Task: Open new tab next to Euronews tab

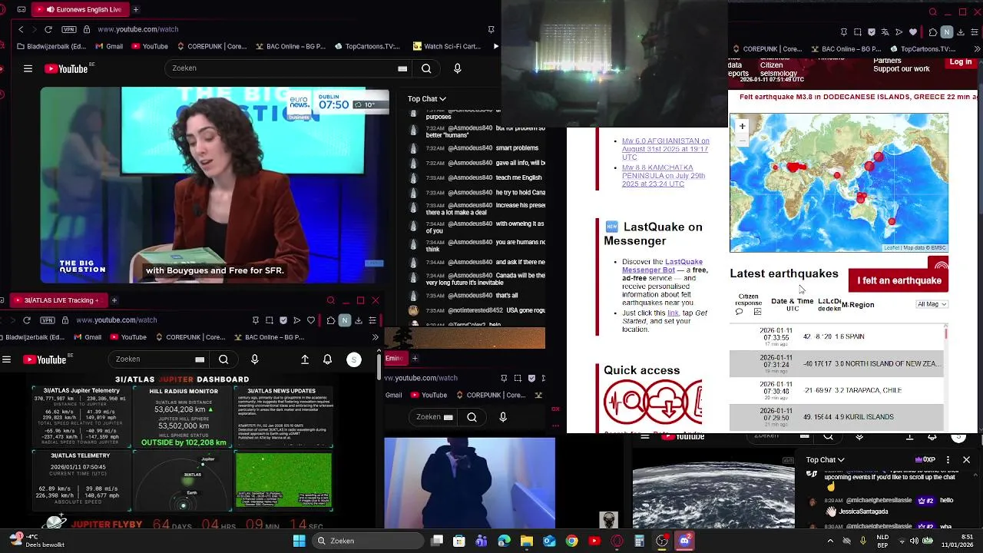Action: click(x=136, y=9)
